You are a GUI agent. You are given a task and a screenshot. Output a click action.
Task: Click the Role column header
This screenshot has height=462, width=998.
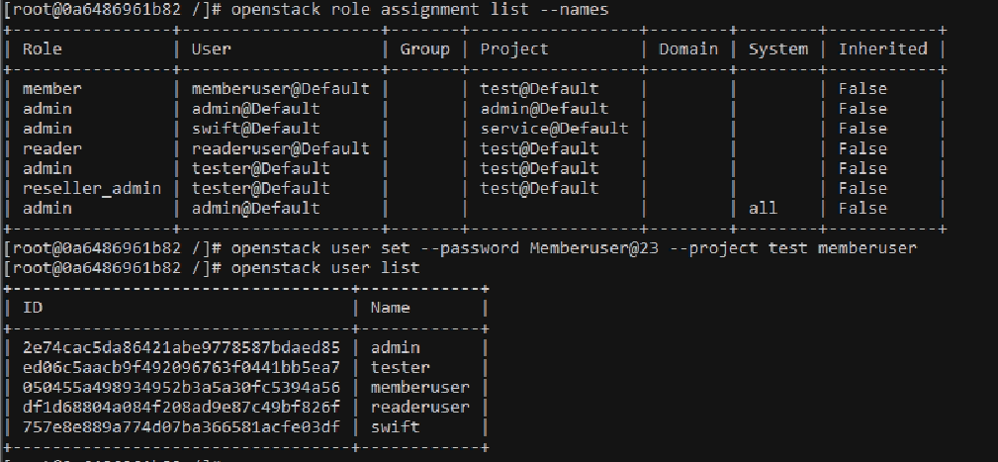[42, 48]
